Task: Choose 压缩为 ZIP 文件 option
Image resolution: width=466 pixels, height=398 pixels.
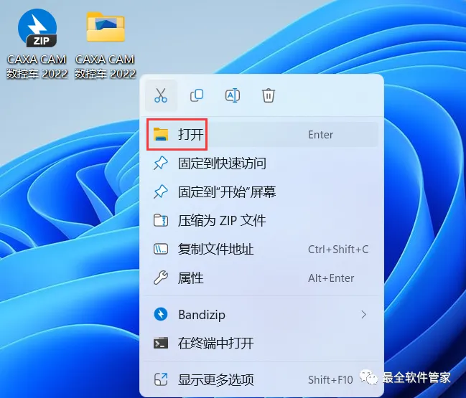Action: tap(261, 221)
